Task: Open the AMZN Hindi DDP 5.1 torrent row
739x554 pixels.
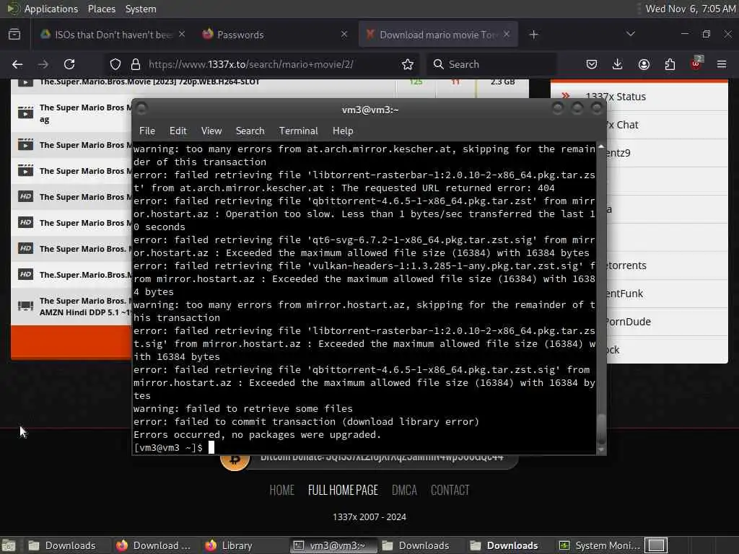Action: tap(85, 306)
